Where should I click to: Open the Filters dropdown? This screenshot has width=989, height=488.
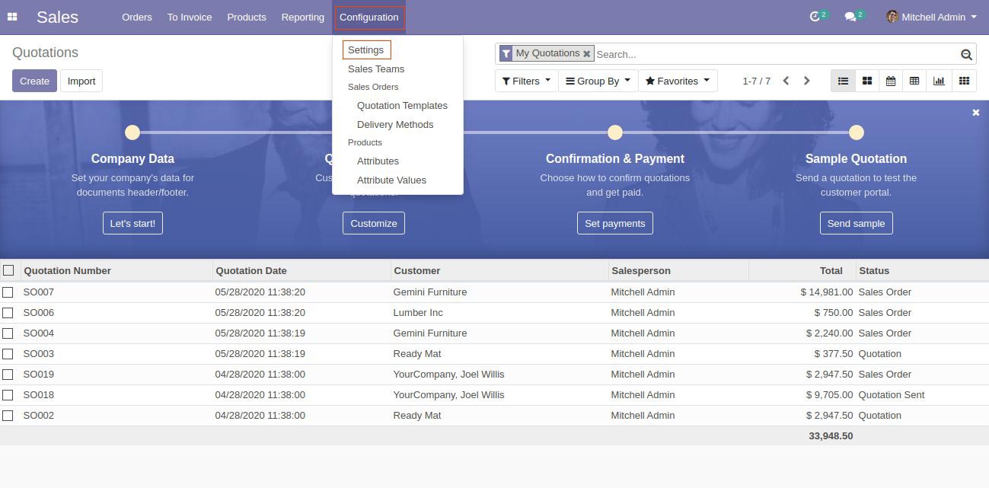526,81
